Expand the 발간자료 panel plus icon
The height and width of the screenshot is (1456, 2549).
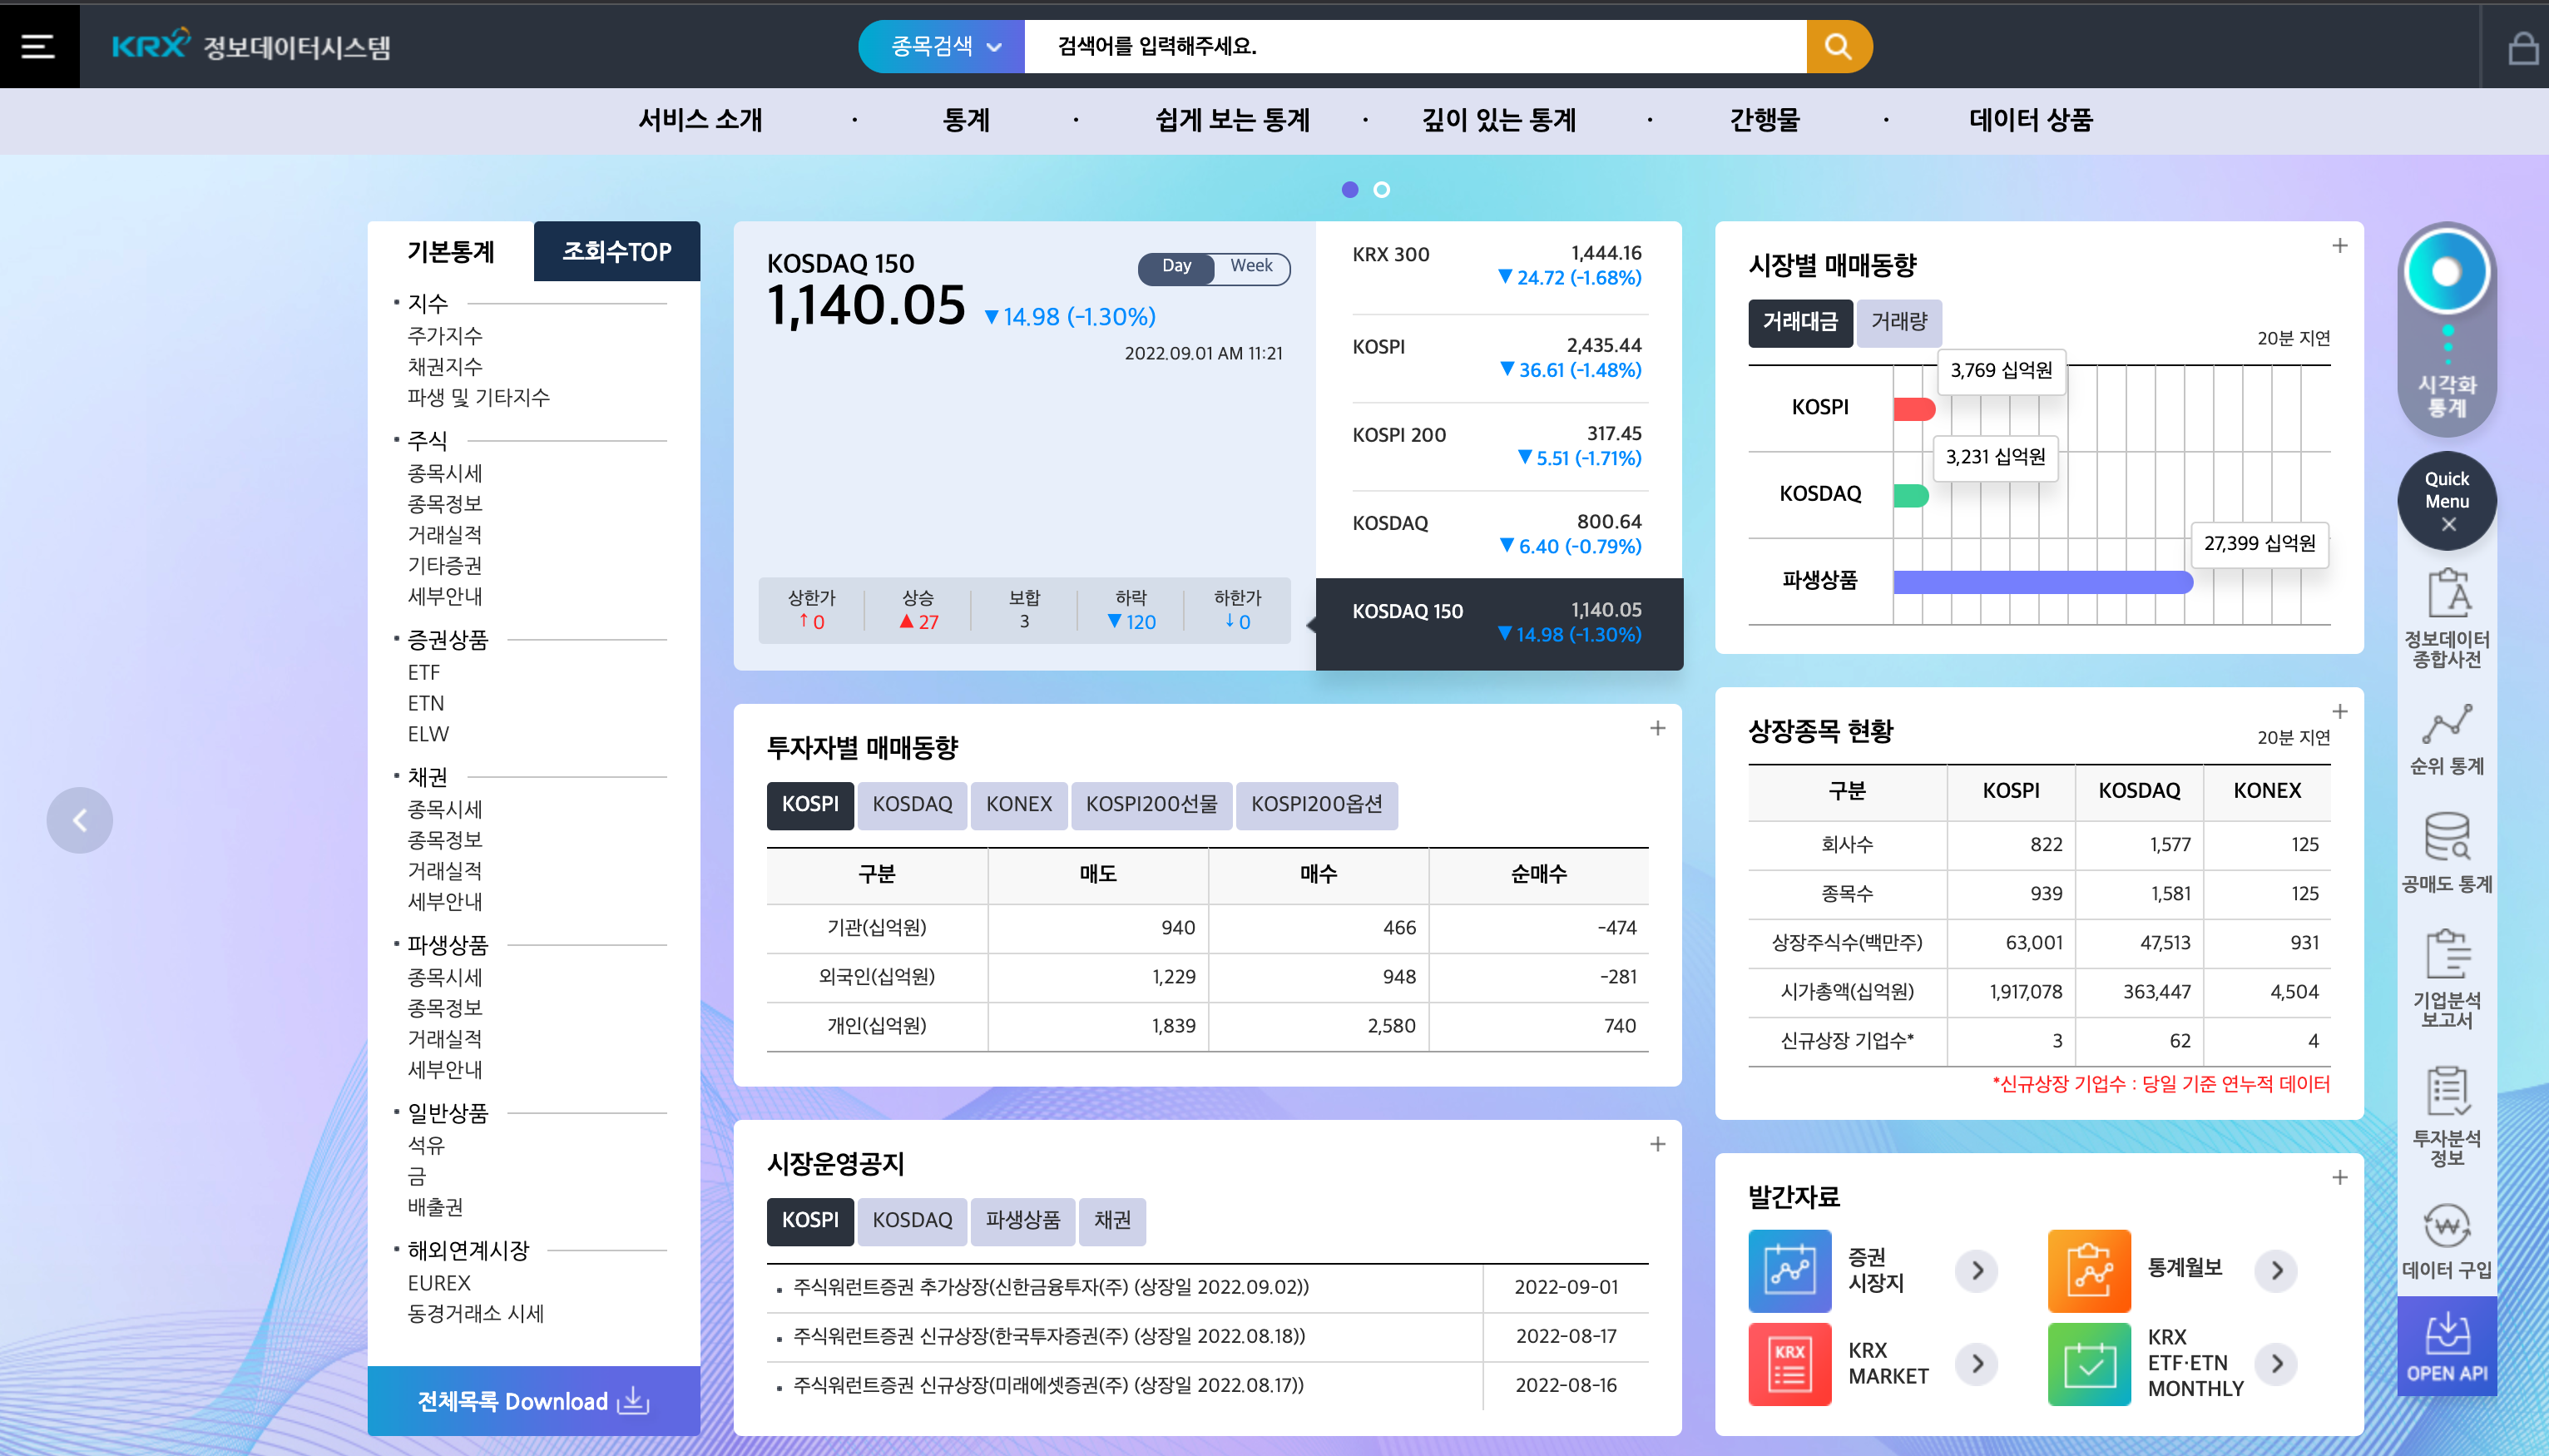[x=2340, y=1178]
